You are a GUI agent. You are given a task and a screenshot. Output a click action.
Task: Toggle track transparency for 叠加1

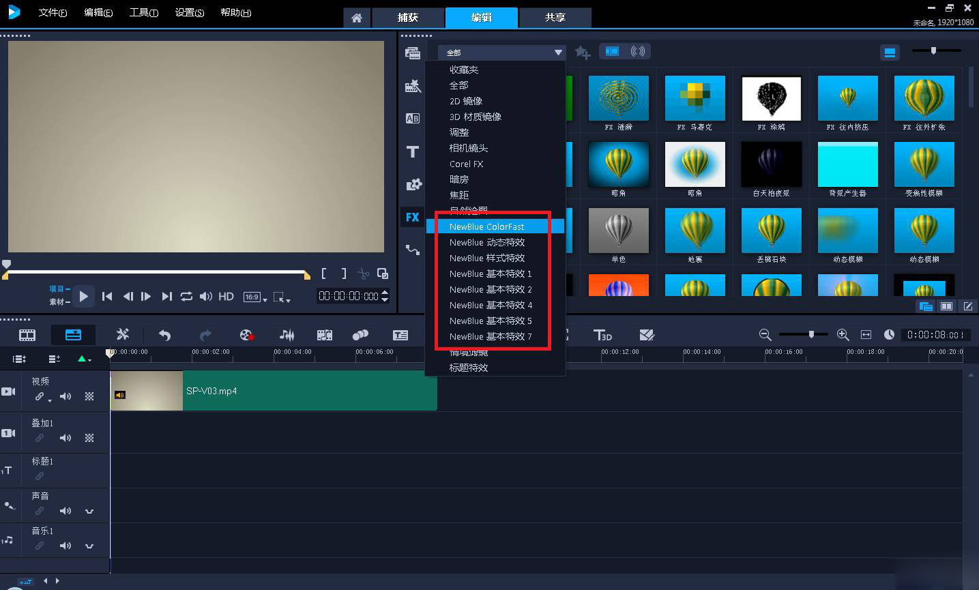pyautogui.click(x=89, y=438)
